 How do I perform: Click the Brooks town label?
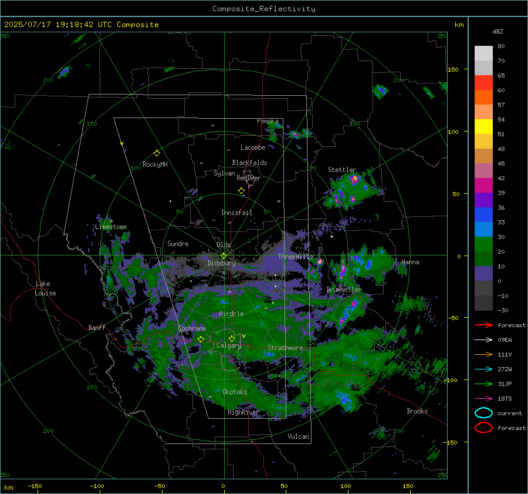(x=417, y=411)
